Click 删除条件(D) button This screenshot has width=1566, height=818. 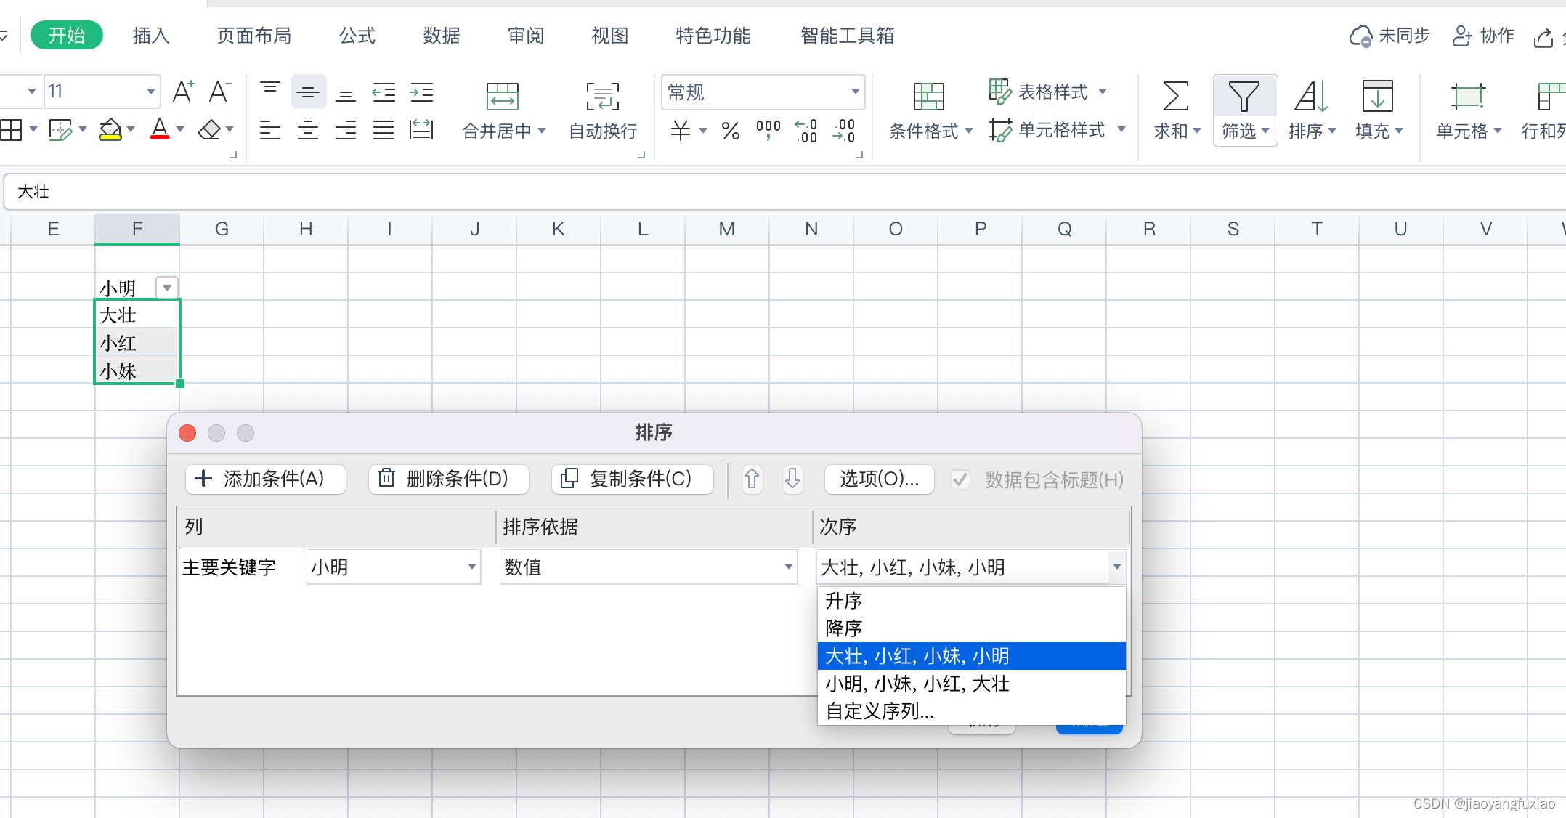coord(449,479)
